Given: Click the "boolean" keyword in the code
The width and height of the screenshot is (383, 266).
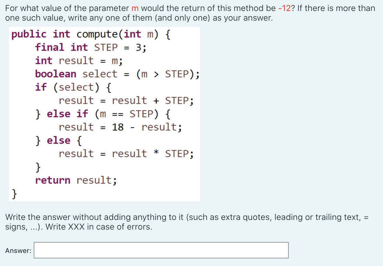Looking at the screenshot, I should coord(56,74).
